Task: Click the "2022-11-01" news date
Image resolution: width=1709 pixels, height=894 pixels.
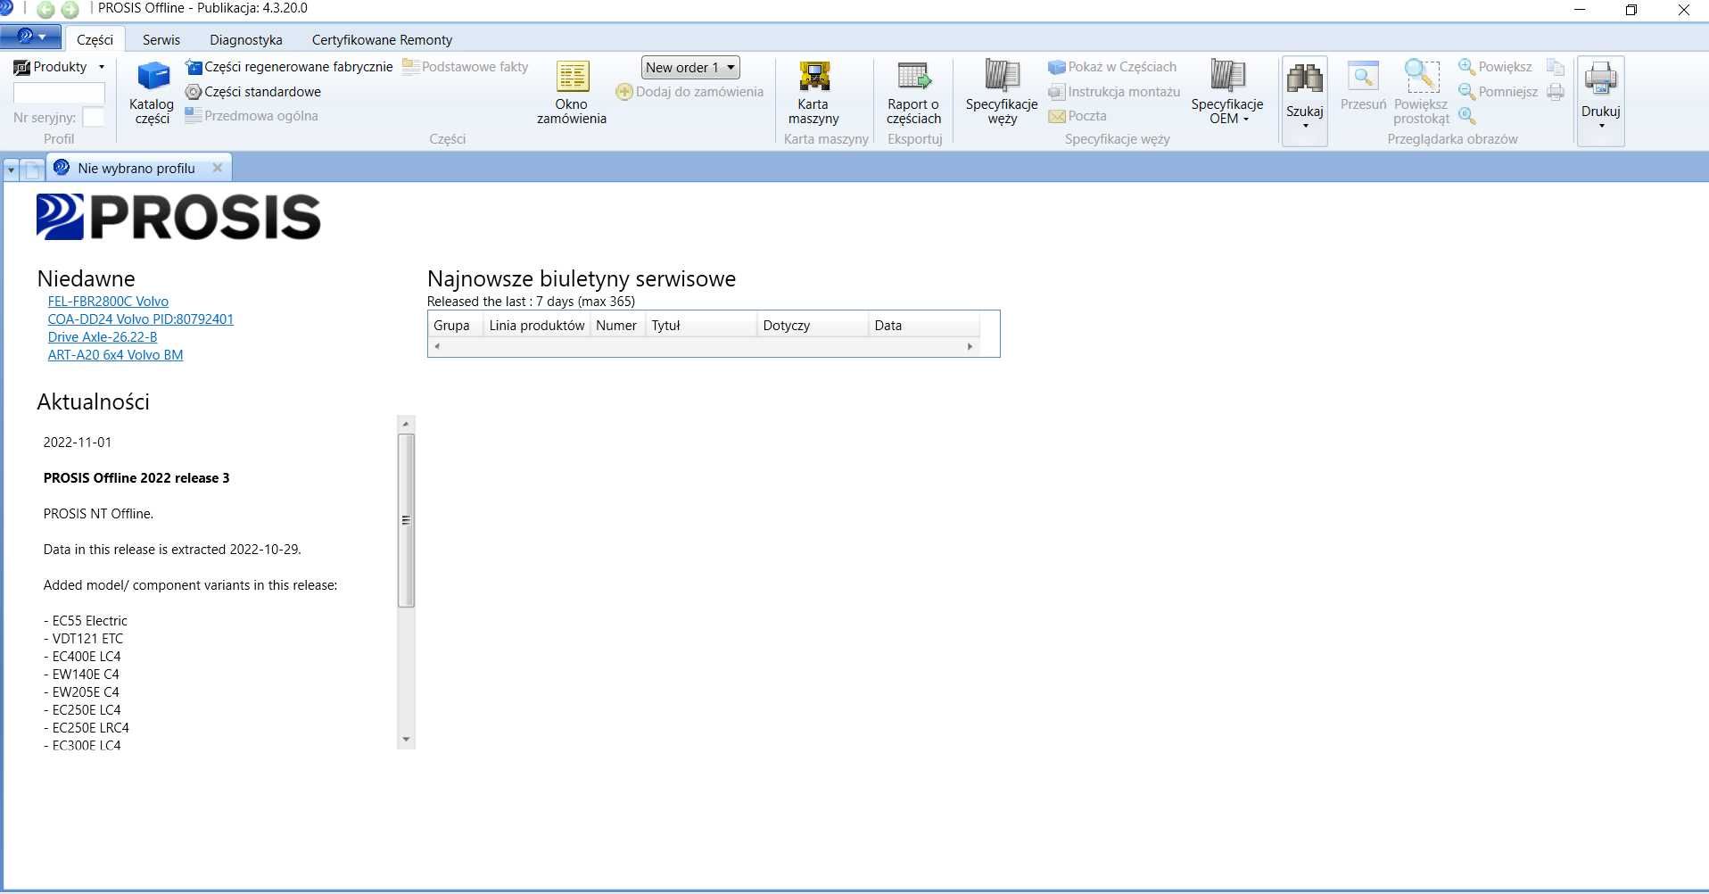Action: (78, 443)
